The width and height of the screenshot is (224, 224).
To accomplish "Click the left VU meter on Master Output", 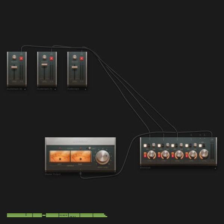I will point(60,156).
